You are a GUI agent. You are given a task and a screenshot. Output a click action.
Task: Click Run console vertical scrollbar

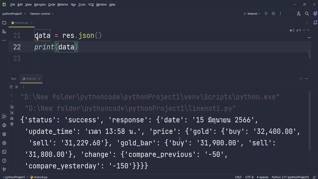(x=310, y=121)
